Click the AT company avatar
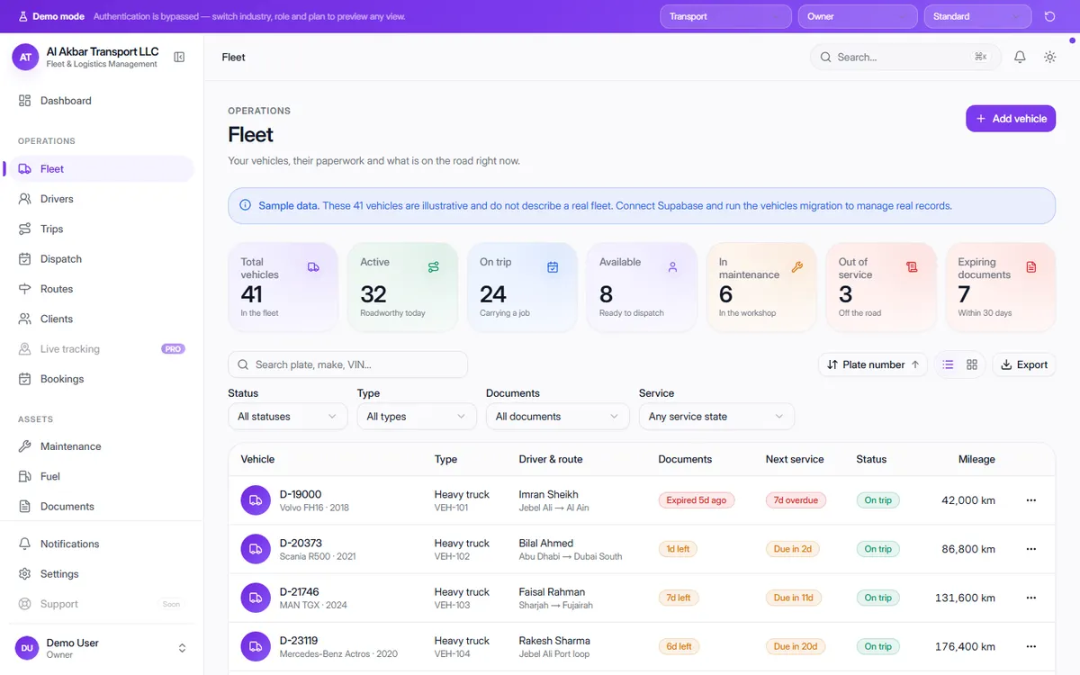 click(x=25, y=57)
